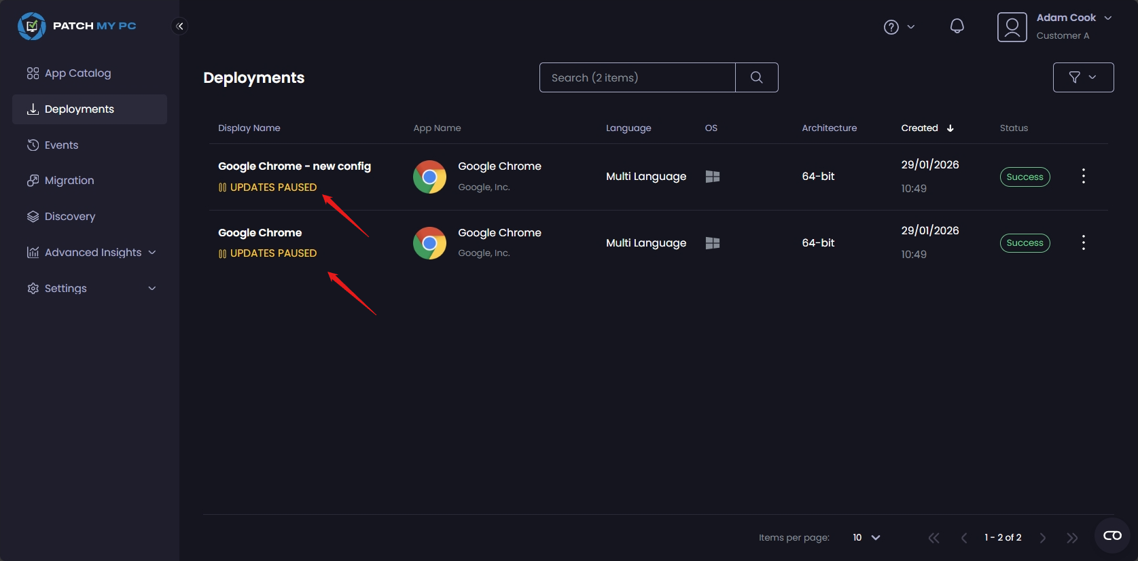Open the Events page in the sidebar
Screen dimensions: 1138x561
61,145
